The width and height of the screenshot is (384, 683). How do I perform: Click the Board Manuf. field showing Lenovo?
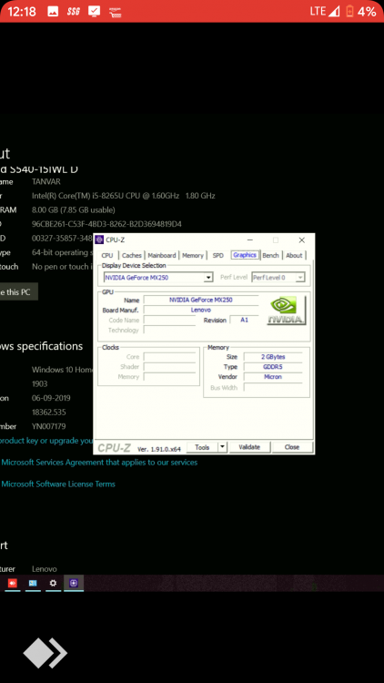pos(201,310)
